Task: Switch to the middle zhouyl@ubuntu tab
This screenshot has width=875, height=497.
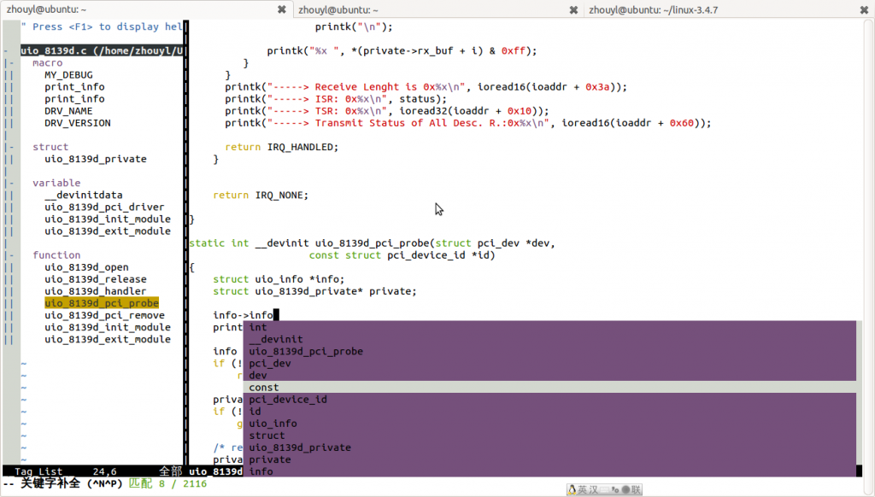Action: pyautogui.click(x=427, y=9)
